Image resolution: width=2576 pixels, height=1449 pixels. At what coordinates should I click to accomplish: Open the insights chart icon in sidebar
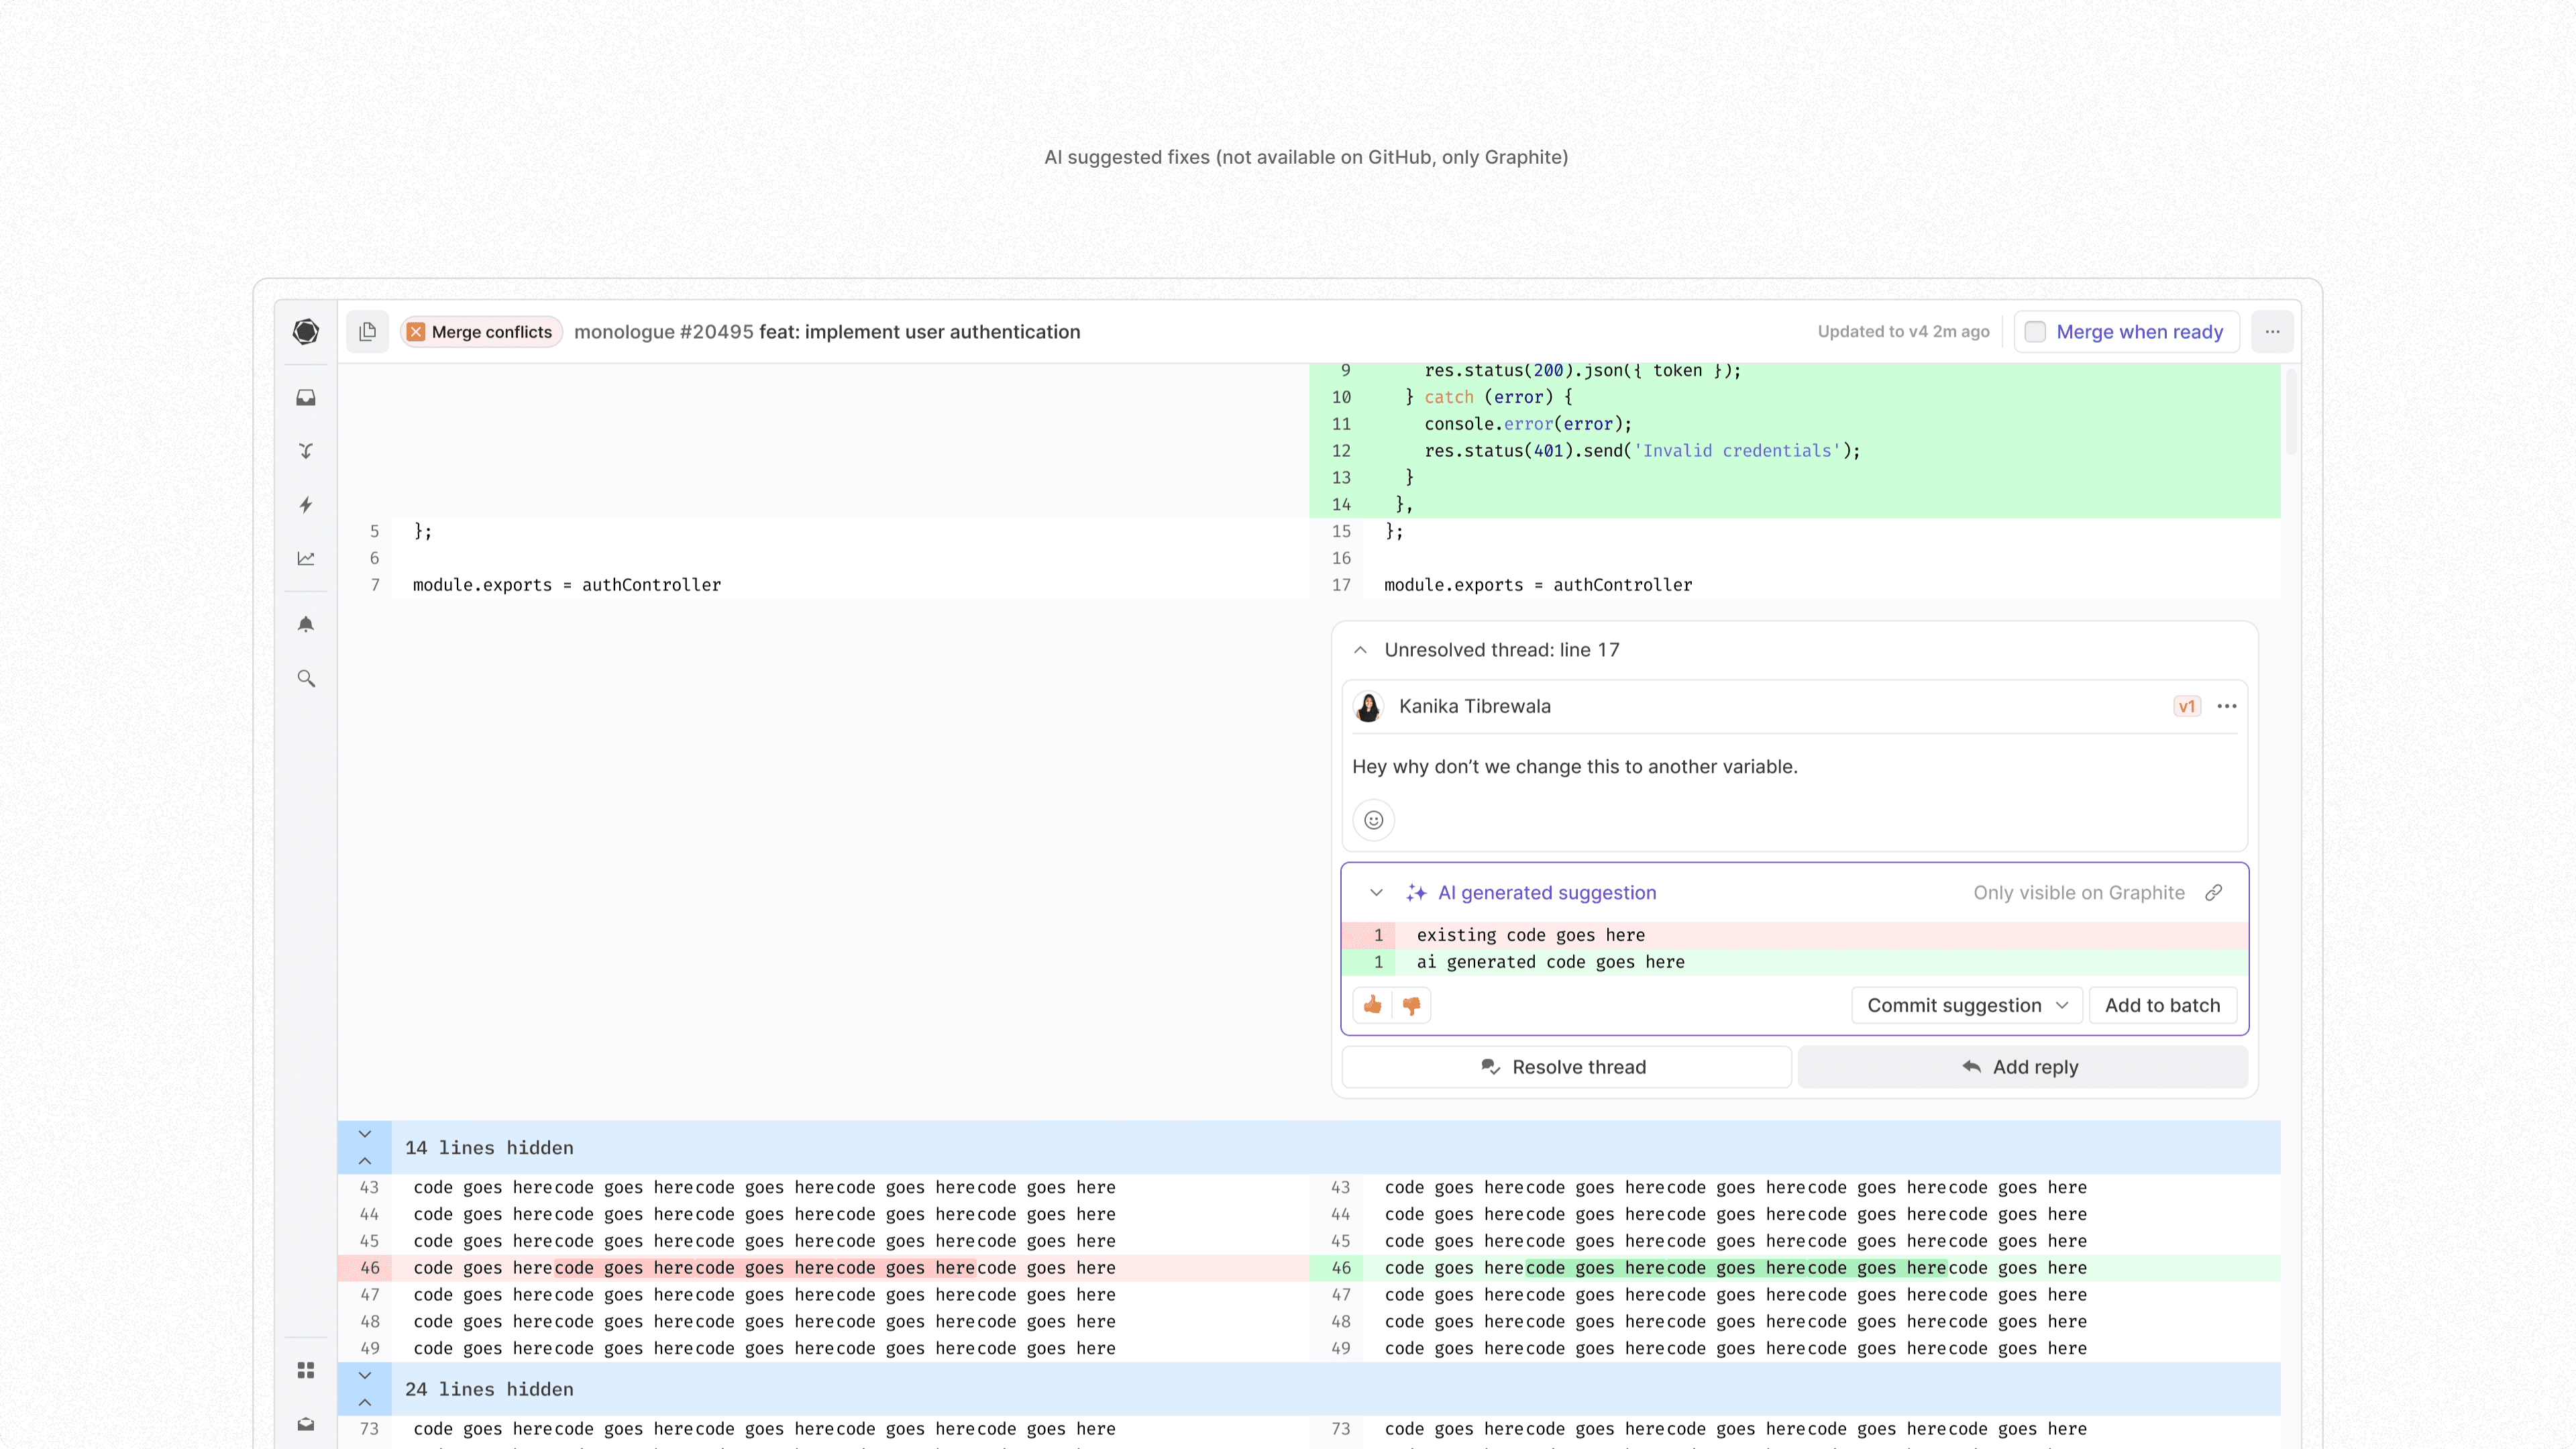click(306, 558)
